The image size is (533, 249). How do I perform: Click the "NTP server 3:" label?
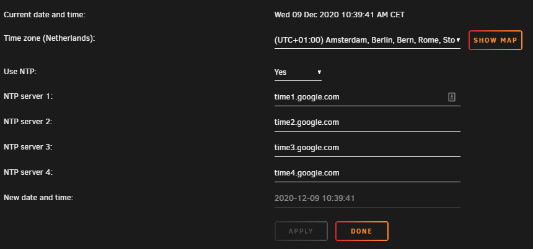point(29,147)
